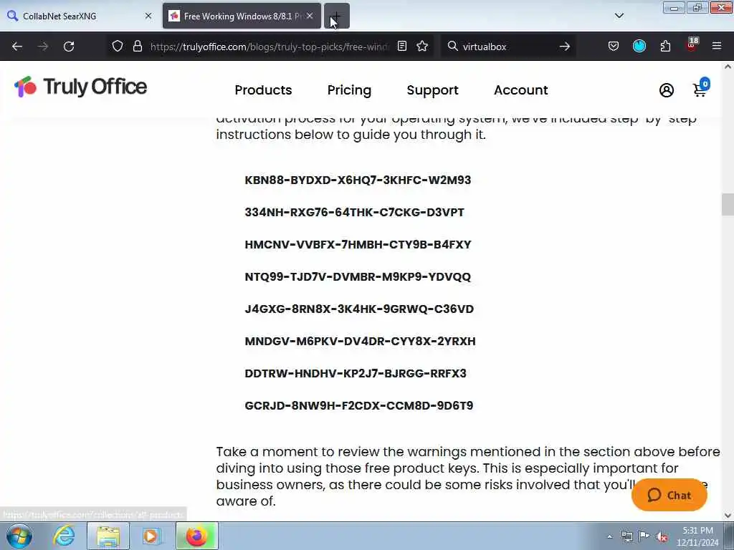Click the blue circular extension icon
The width and height of the screenshot is (734, 550).
pyautogui.click(x=639, y=46)
